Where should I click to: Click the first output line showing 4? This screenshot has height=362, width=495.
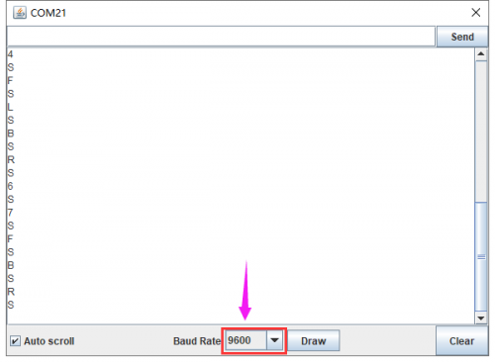point(10,54)
